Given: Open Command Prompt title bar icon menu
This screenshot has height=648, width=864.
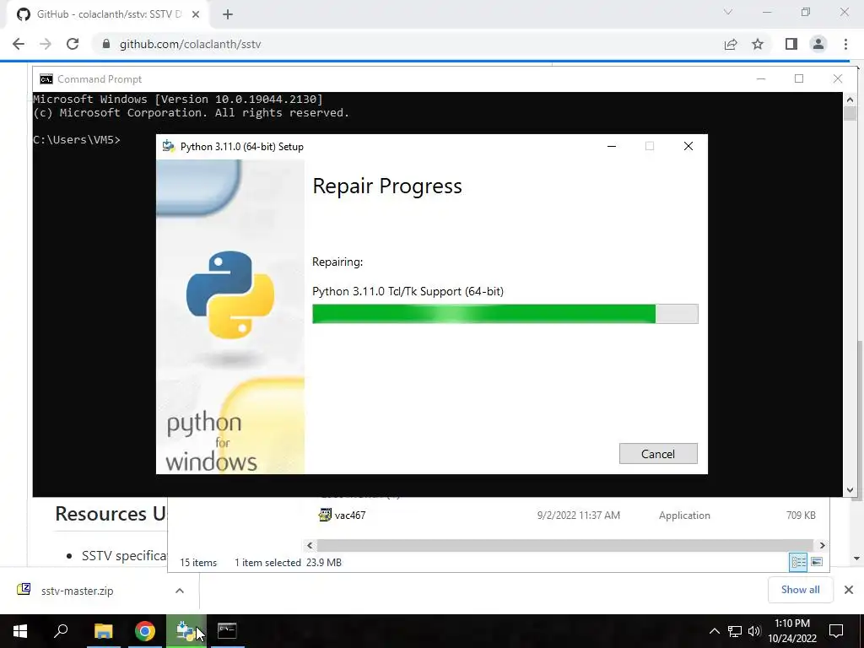Looking at the screenshot, I should pos(46,79).
